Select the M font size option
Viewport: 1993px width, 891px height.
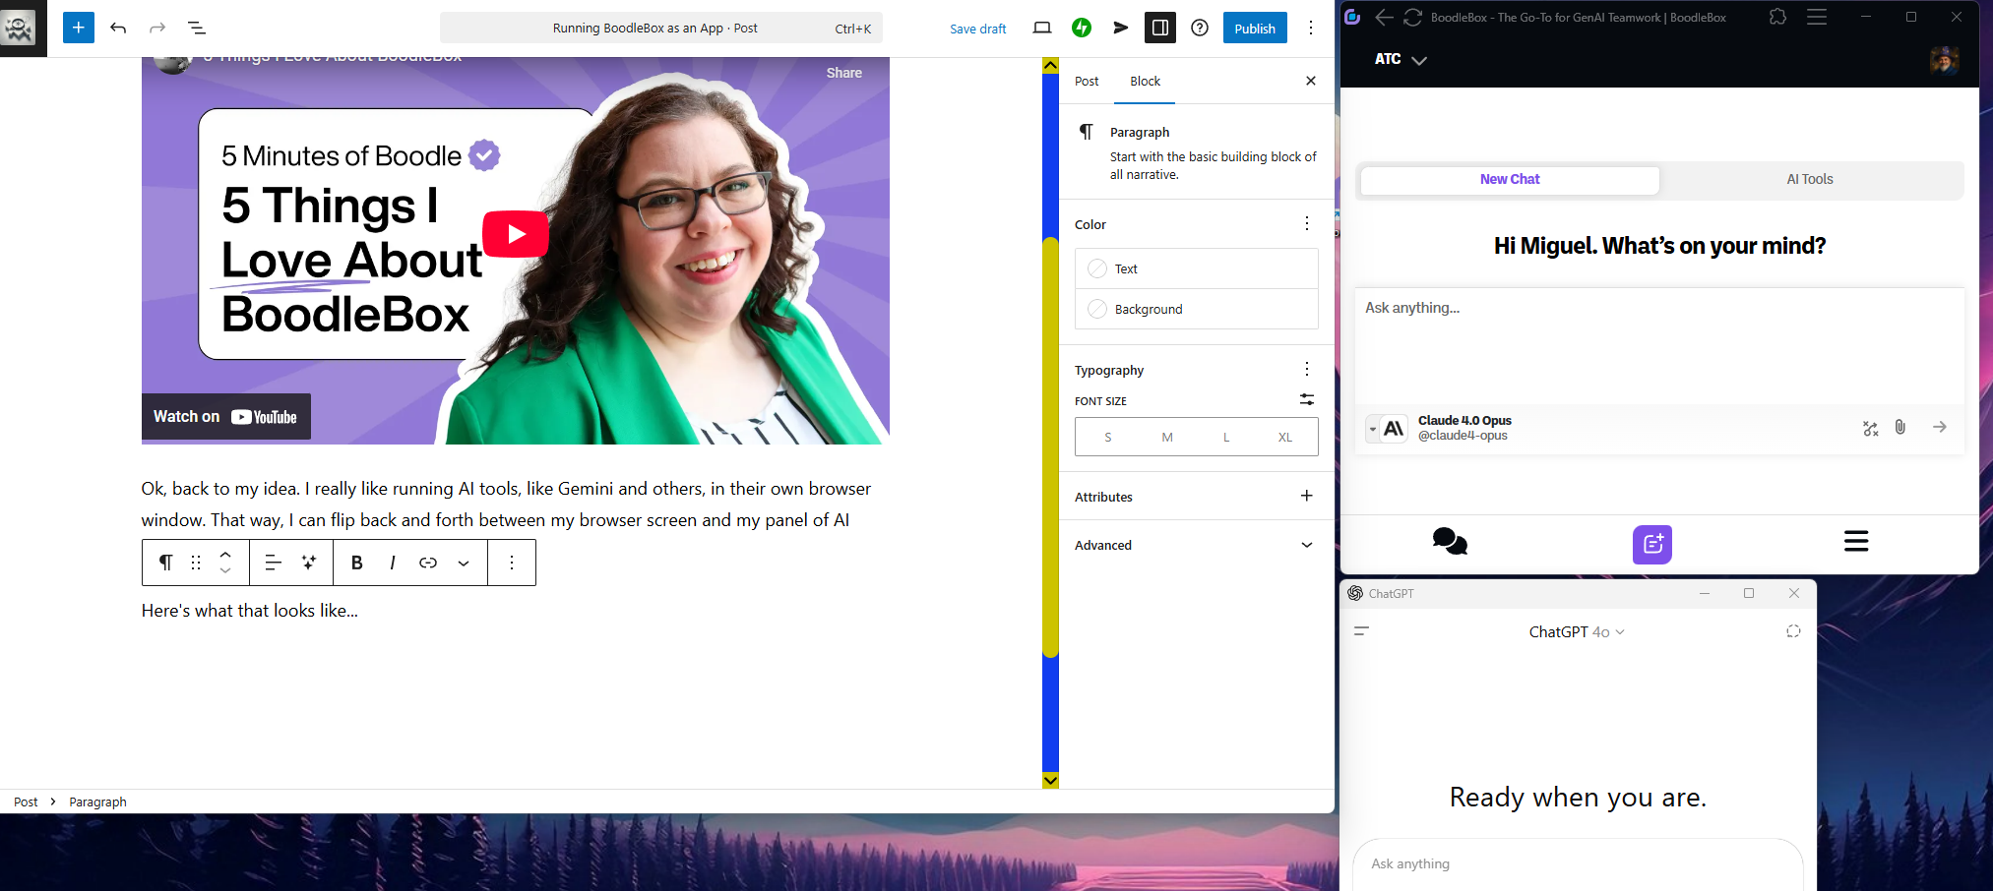click(1167, 438)
